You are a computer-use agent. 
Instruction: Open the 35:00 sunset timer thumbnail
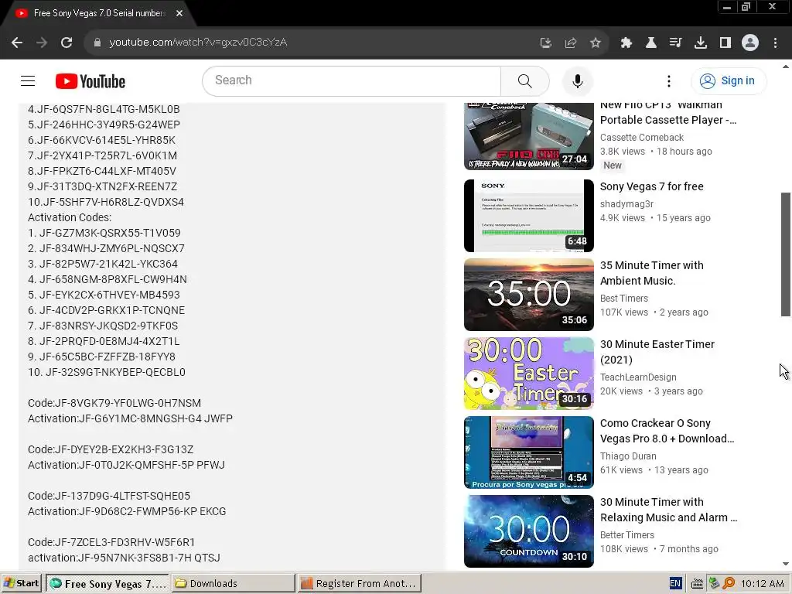529,295
